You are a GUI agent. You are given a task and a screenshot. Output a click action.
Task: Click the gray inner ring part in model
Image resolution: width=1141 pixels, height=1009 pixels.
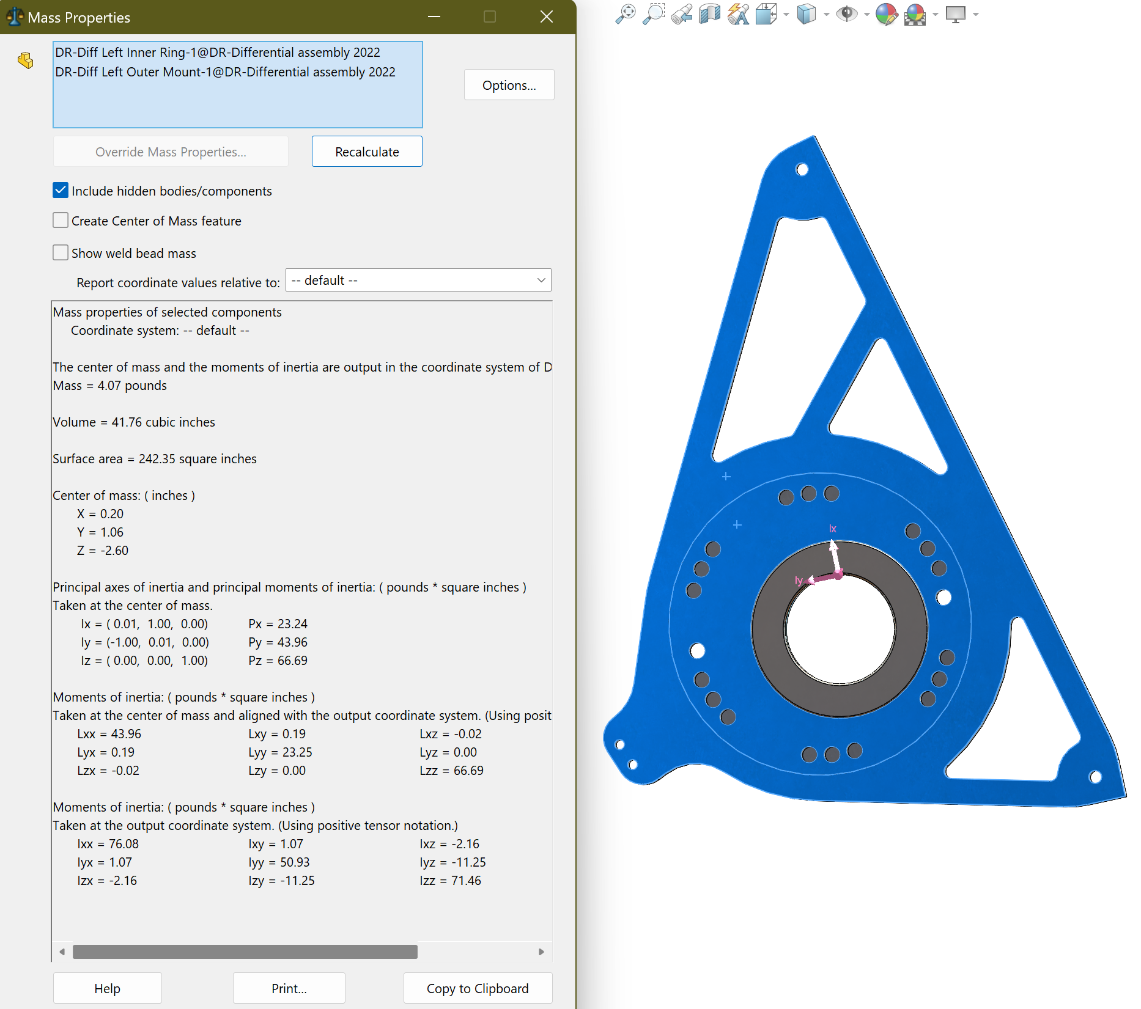pos(769,629)
